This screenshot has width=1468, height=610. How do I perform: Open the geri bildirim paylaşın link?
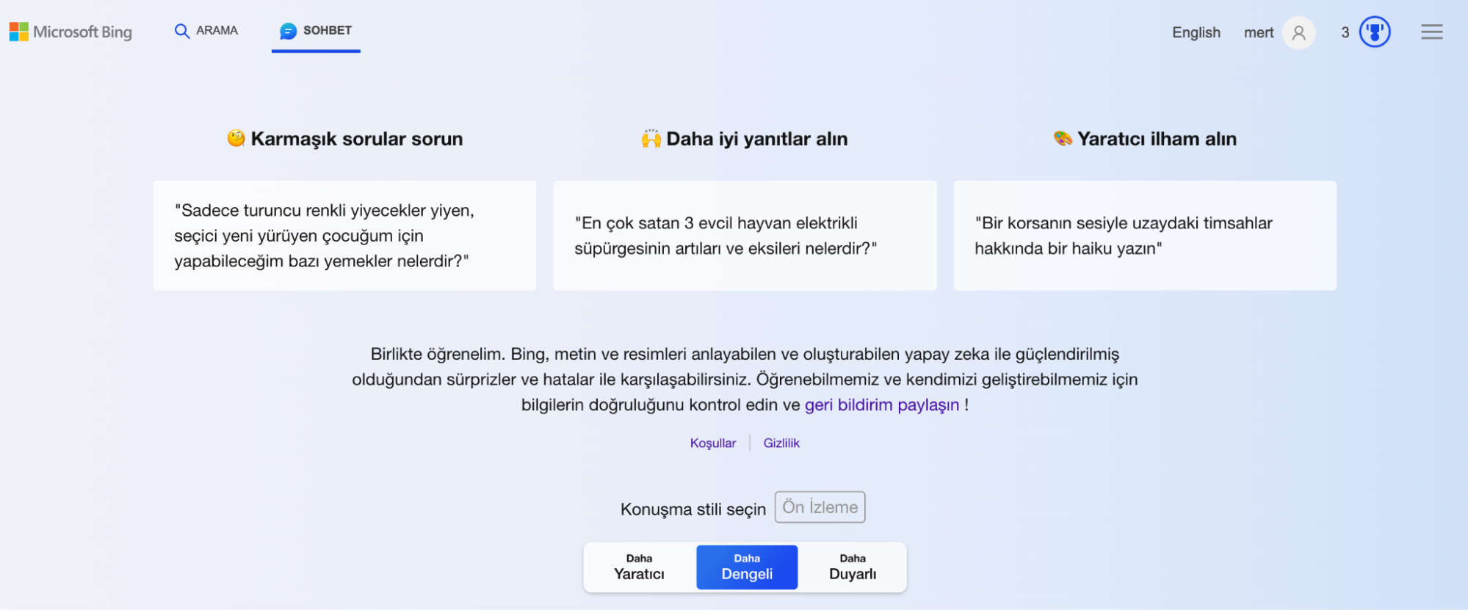(x=882, y=404)
